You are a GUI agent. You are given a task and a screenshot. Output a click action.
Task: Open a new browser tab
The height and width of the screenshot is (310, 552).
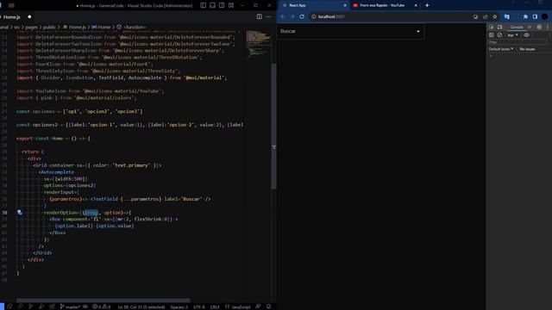pos(427,5)
